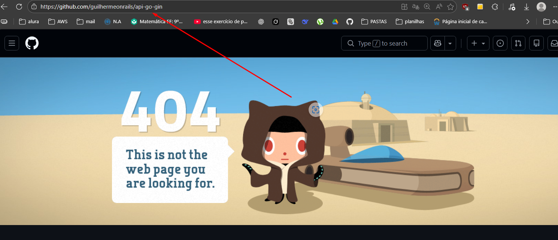Open GitHub Copilot chat icon
Image resolution: width=558 pixels, height=240 pixels.
tap(437, 43)
